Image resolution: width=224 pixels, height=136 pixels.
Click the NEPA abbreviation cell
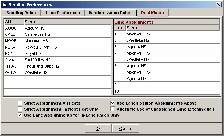14,47
